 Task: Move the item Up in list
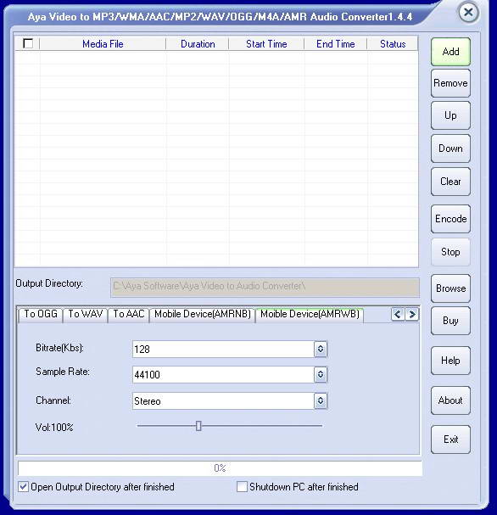[x=450, y=115]
